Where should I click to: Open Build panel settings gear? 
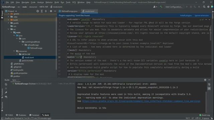(x=205, y=80)
